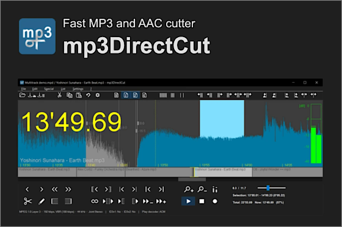This screenshot has width=342, height=227.
Task: Click the 14'00 mark on time ruler
Action: pos(248,165)
